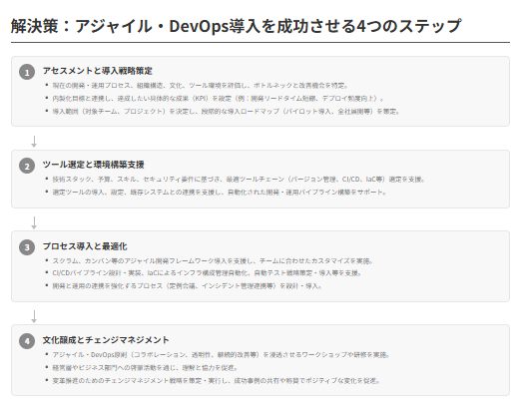
Task: Click the slide title 解決策:アジャイル・DevOps導入を成功させる4つのステップ
Action: point(236,26)
